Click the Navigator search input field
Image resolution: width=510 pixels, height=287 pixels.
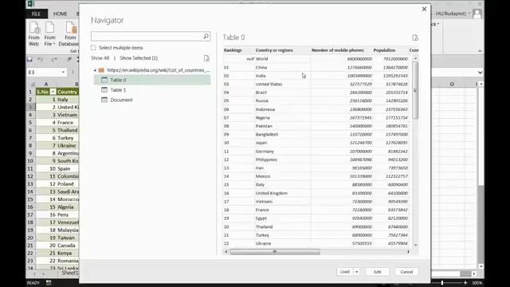pos(147,36)
